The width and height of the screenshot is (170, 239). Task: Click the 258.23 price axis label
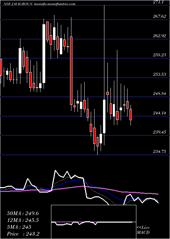[160, 55]
